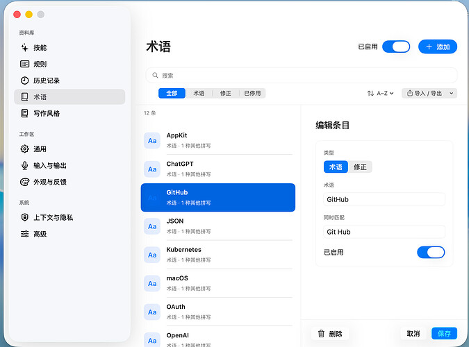Screen dimensions: 469x347
Task: Select the OAuth entry name
Action: (x=176, y=307)
